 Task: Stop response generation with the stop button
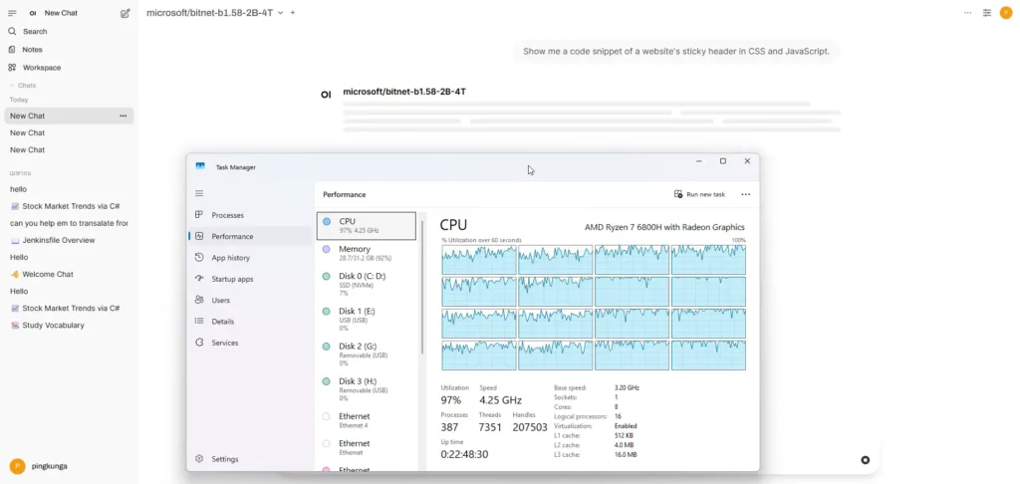click(x=866, y=460)
